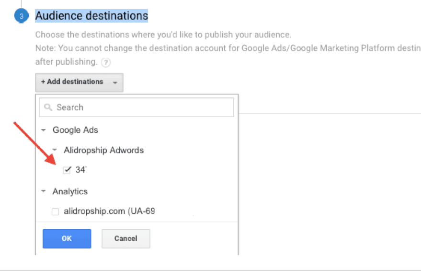The height and width of the screenshot is (271, 421).
Task: Collapse the Alidropship Adwords triangle
Action: tap(55, 150)
